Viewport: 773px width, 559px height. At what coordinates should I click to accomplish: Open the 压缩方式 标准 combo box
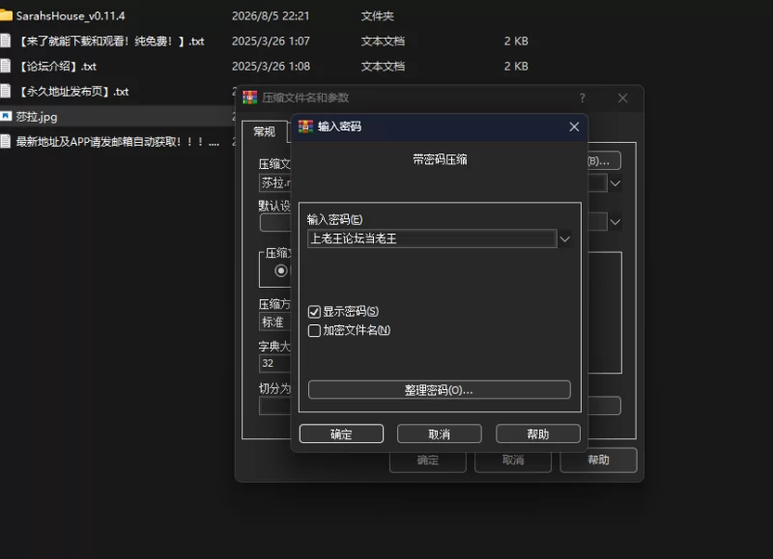point(274,322)
